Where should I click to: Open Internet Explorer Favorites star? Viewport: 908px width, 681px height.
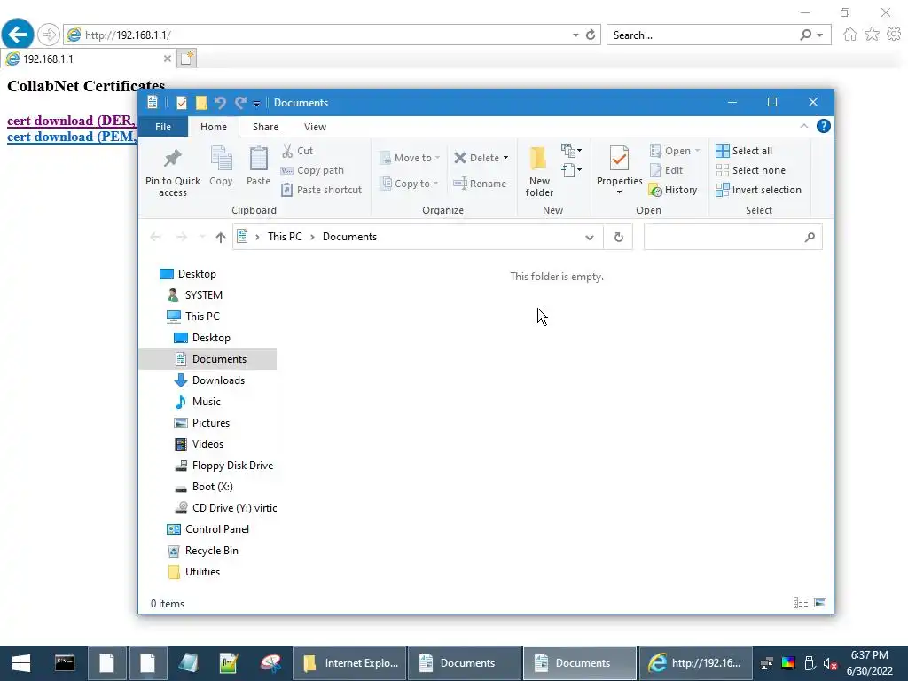(x=872, y=35)
